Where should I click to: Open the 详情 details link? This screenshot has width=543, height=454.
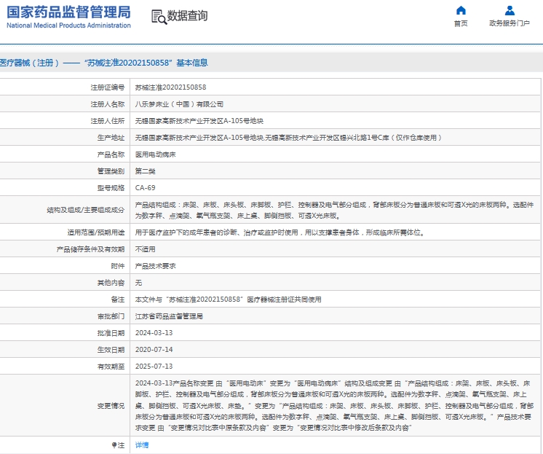142,445
